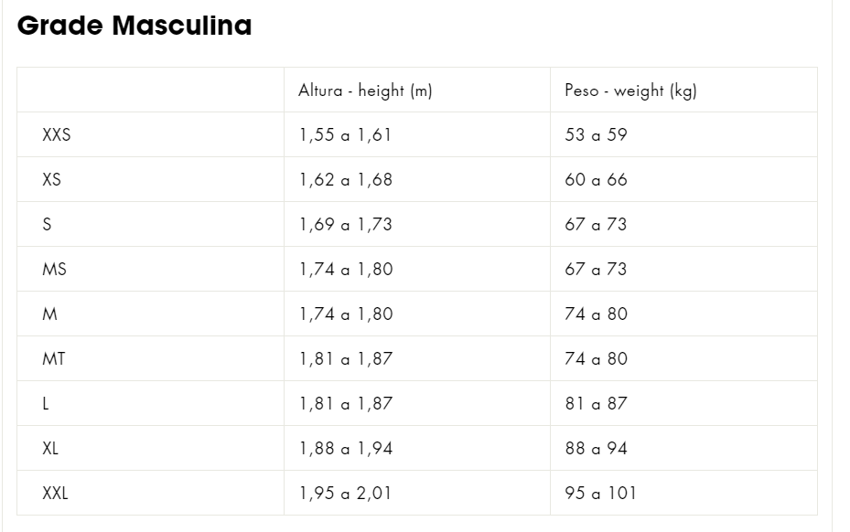The width and height of the screenshot is (850, 532).
Task: Click weight cell "81 a 87"
Action: [x=596, y=404]
